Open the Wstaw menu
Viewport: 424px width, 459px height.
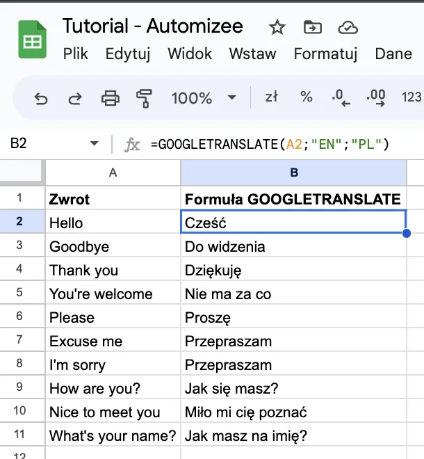click(252, 54)
